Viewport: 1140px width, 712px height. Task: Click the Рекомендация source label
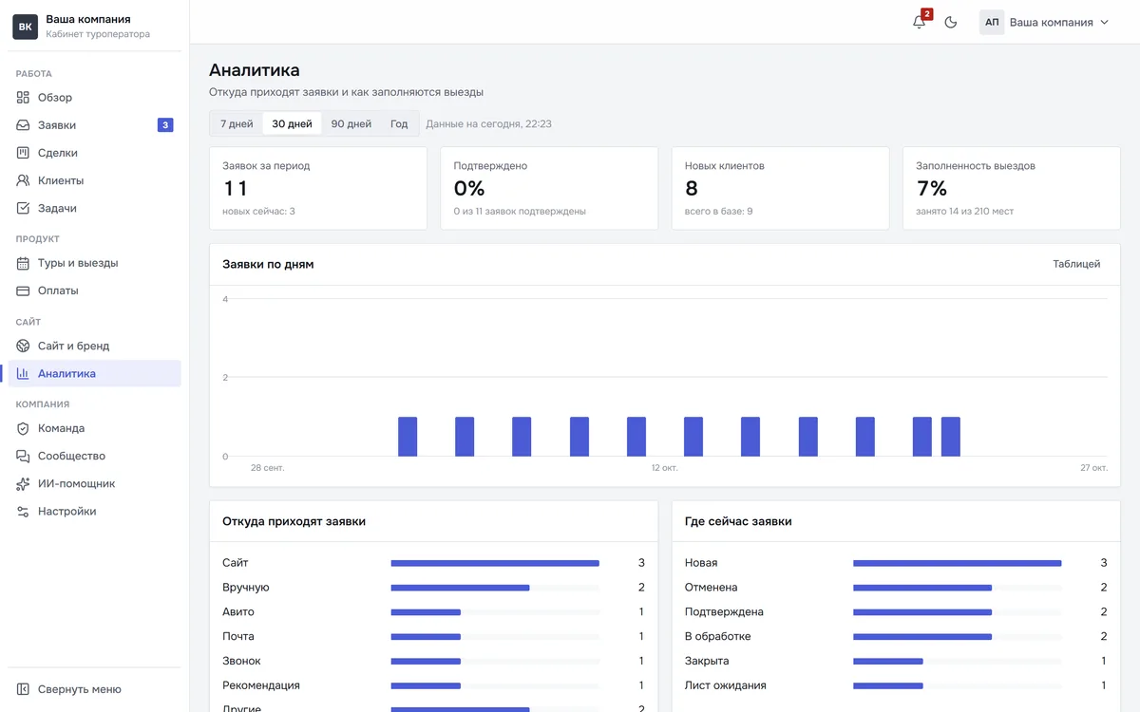[x=261, y=685]
